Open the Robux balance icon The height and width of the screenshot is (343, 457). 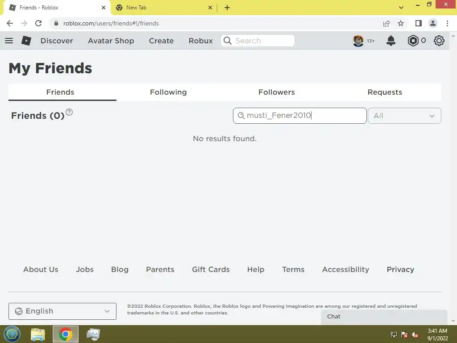pos(413,41)
